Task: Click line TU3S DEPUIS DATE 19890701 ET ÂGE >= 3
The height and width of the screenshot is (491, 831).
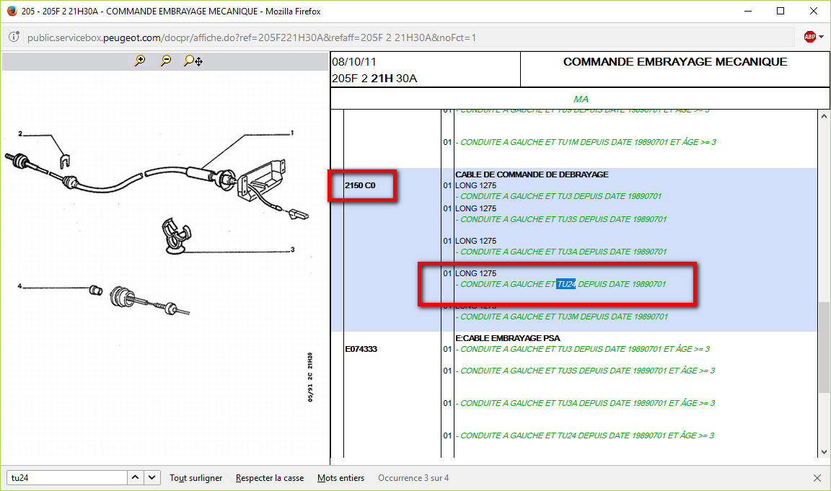Action: (585, 371)
